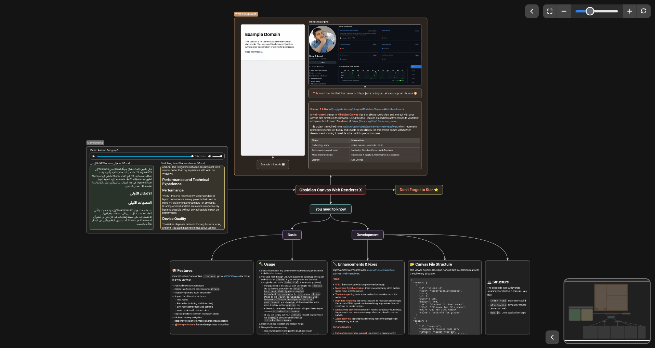Select the Don't Forget to Star node

(x=419, y=190)
